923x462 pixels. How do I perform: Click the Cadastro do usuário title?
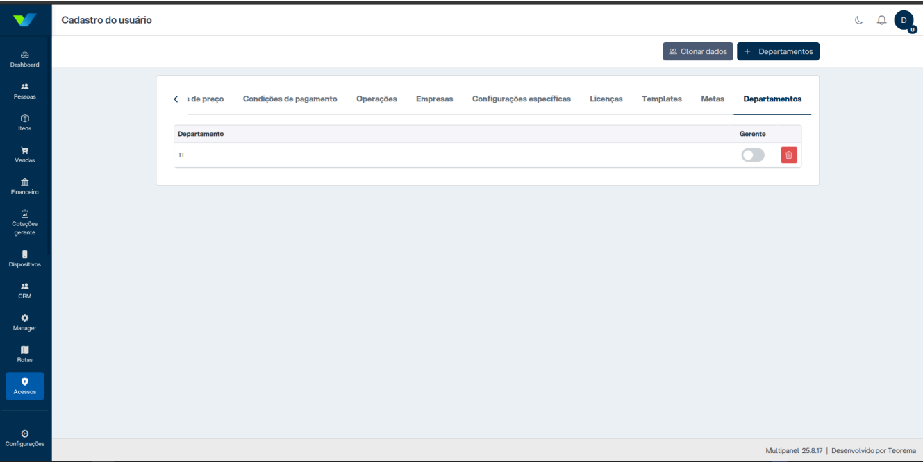click(x=106, y=20)
